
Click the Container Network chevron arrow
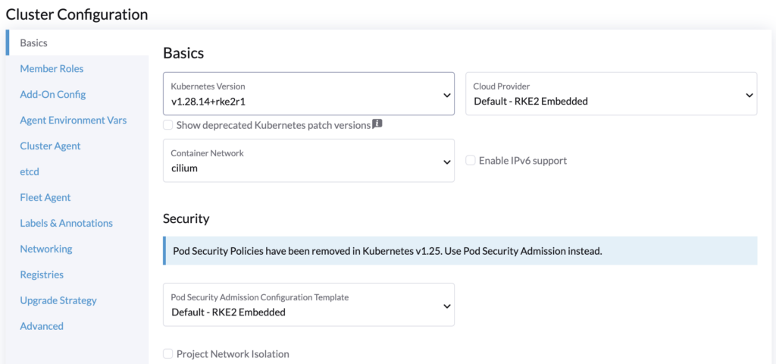(x=446, y=162)
